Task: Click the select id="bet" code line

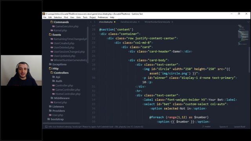Action: point(185,104)
